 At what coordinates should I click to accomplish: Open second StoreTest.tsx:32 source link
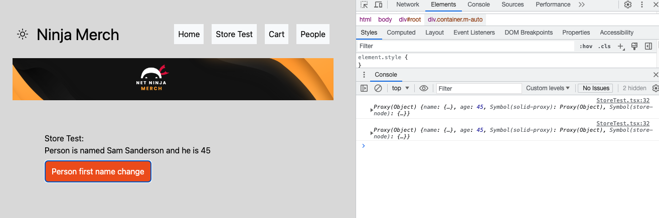[x=623, y=124]
